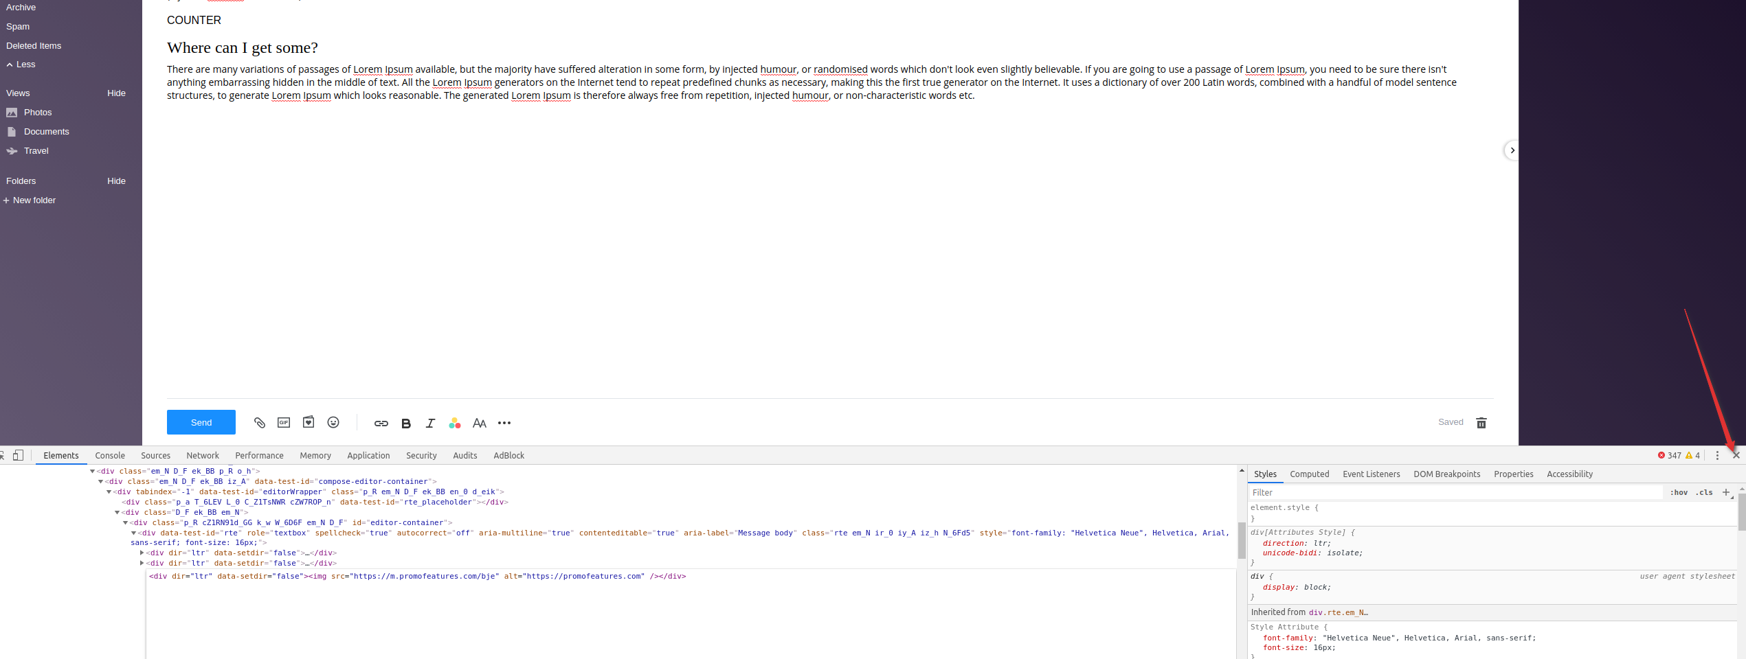The image size is (1746, 659).
Task: Expand the right side panel chevron
Action: tap(1512, 150)
